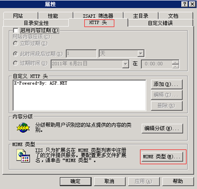Increase the expiration time with the stepper
The image size is (197, 189).
coord(175,62)
